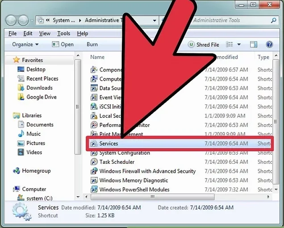Image resolution: width=284 pixels, height=228 pixels.
Task: Toggle the preview pane icon
Action: (x=254, y=44)
